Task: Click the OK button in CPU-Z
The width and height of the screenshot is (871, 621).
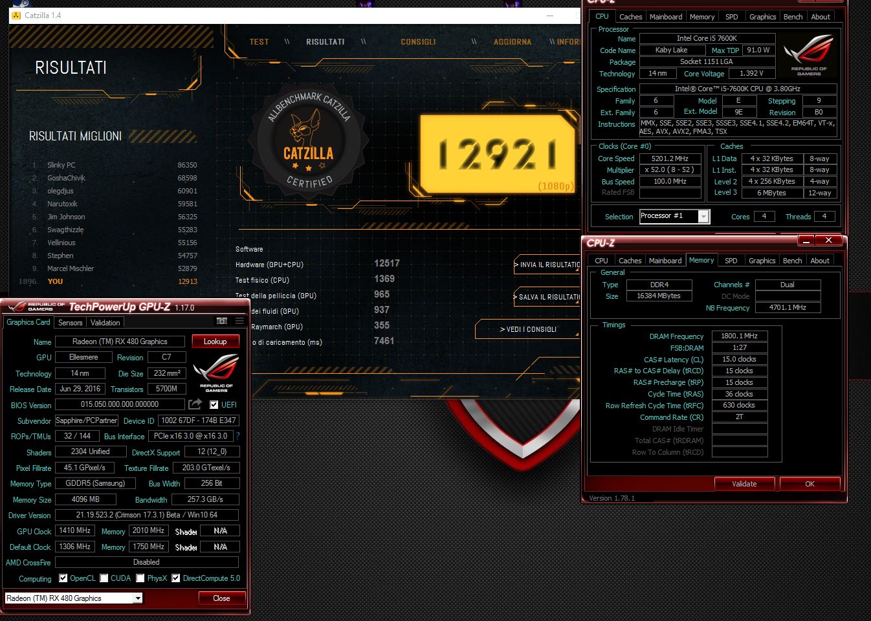Action: tap(810, 484)
